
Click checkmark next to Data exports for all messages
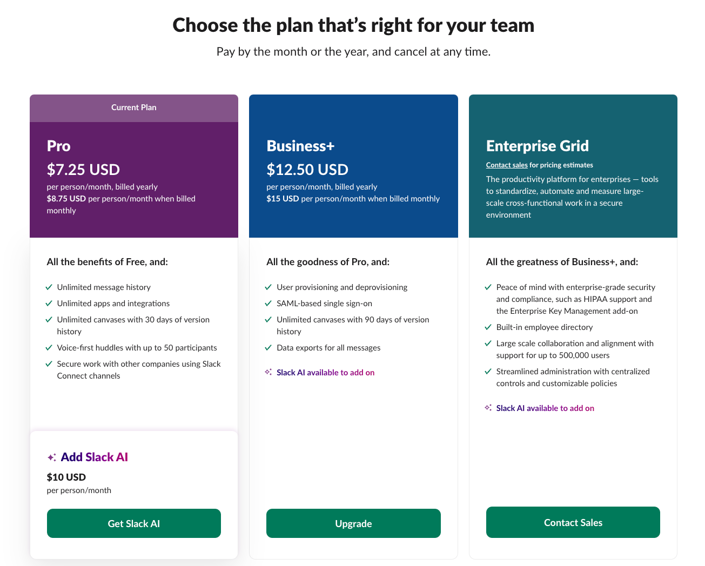(x=268, y=348)
